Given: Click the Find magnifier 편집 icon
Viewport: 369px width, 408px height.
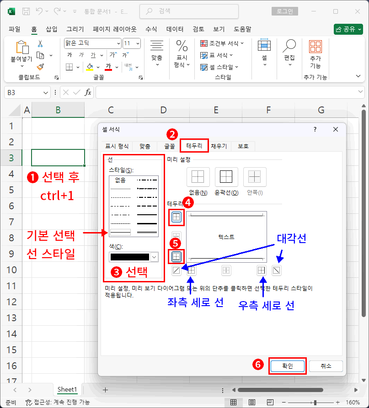Looking at the screenshot, I should (289, 46).
